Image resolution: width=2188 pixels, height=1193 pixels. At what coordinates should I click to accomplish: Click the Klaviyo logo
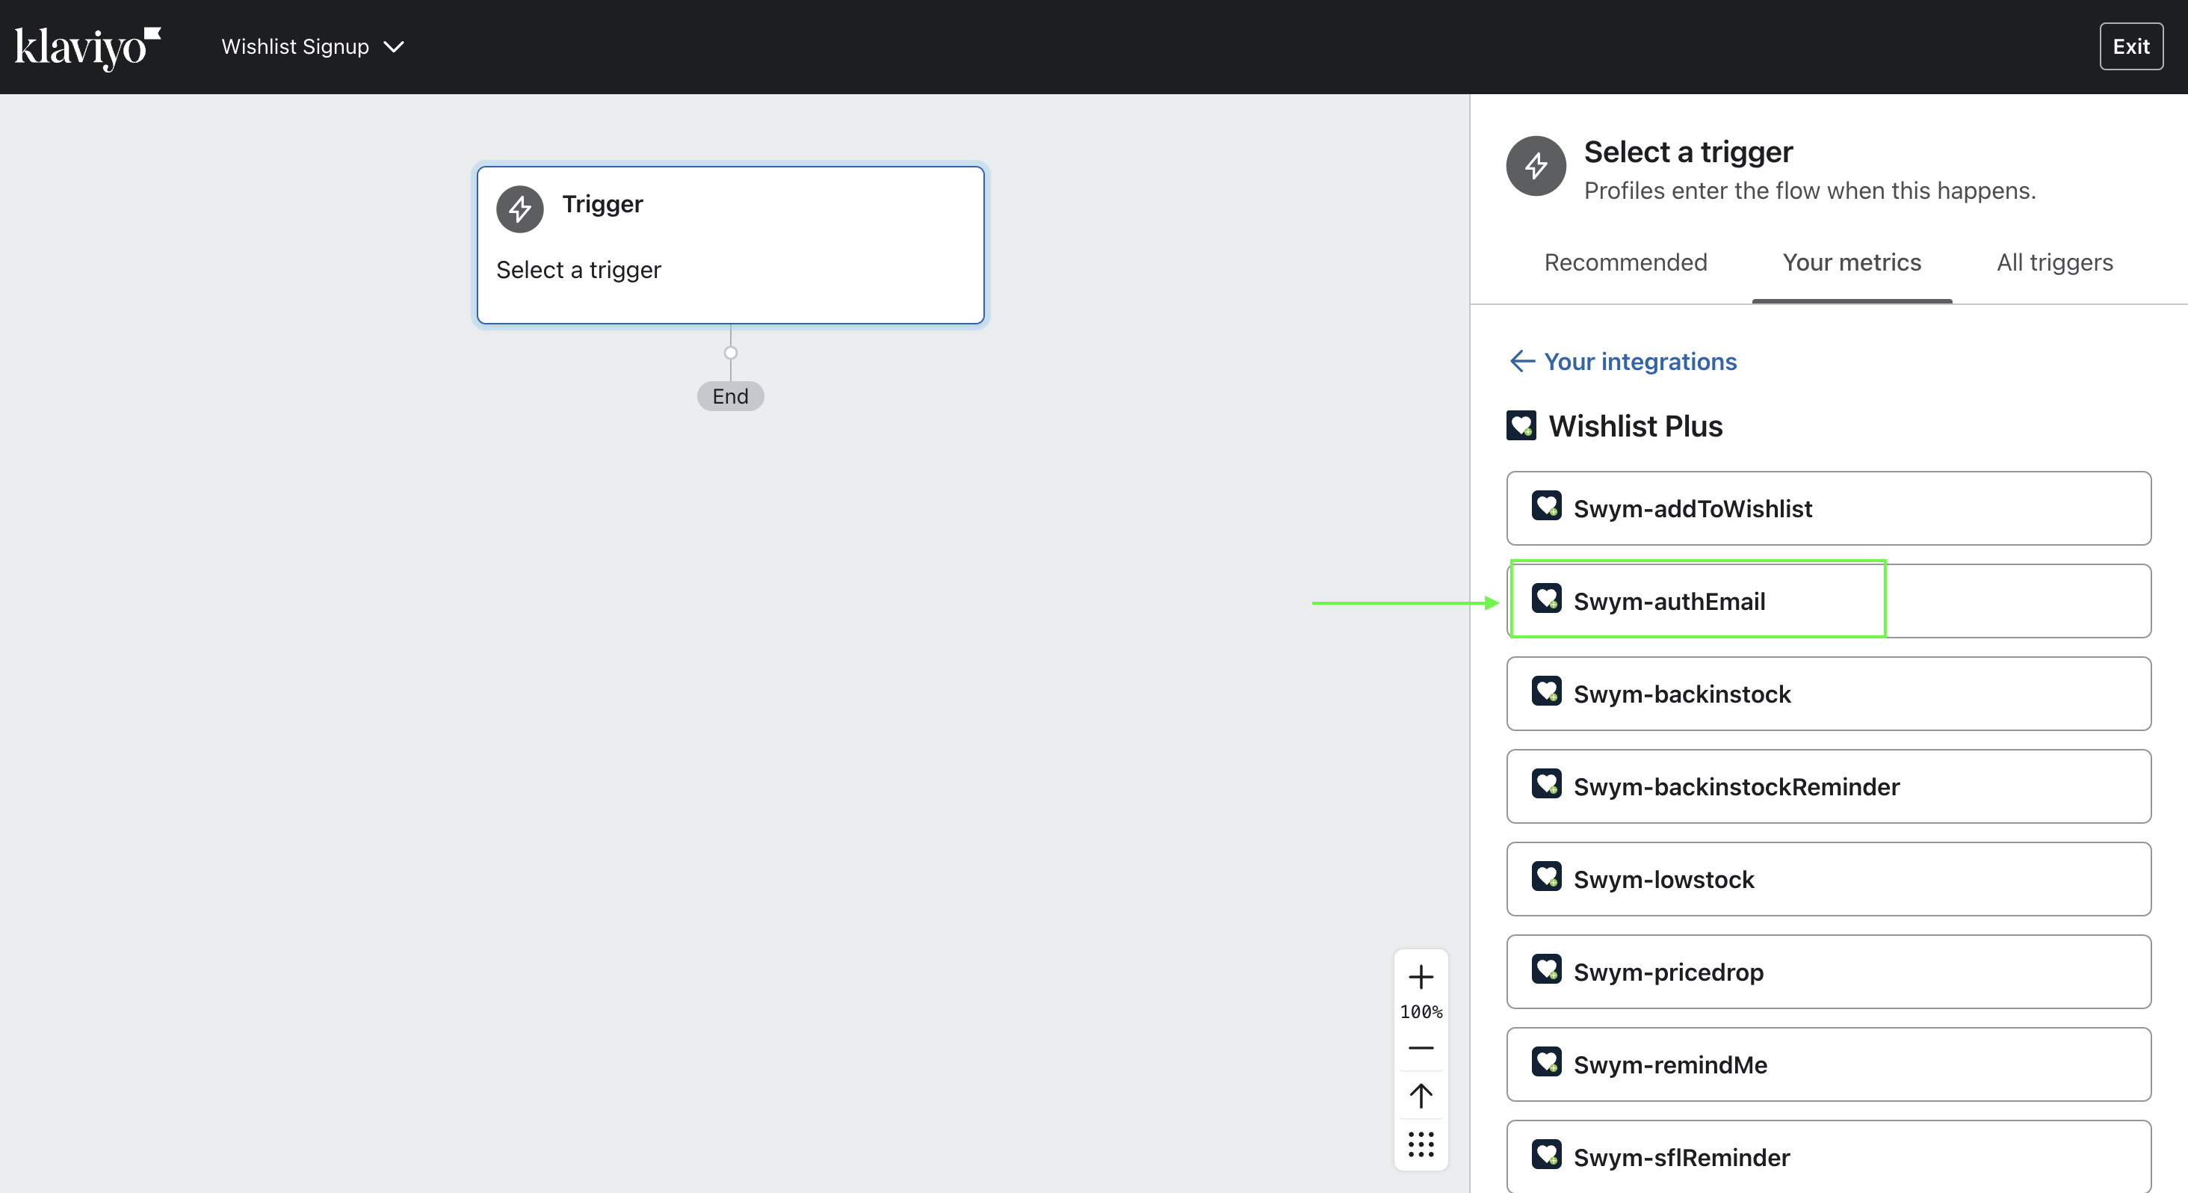(x=87, y=47)
